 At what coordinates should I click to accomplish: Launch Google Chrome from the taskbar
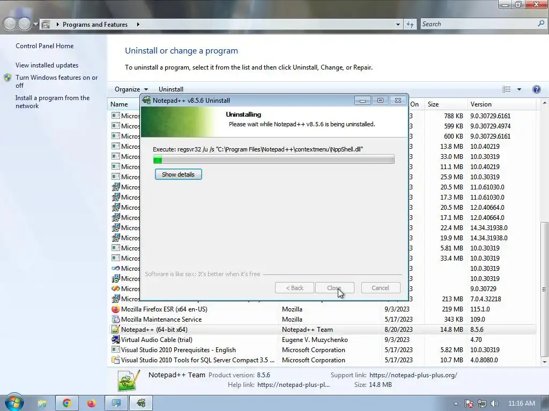pyautogui.click(x=66, y=404)
